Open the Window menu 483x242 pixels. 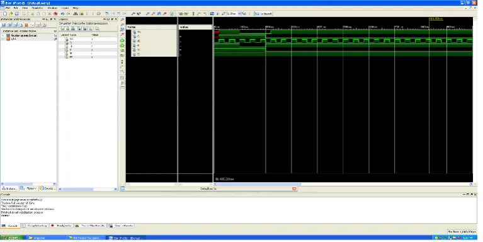pyautogui.click(x=52, y=8)
